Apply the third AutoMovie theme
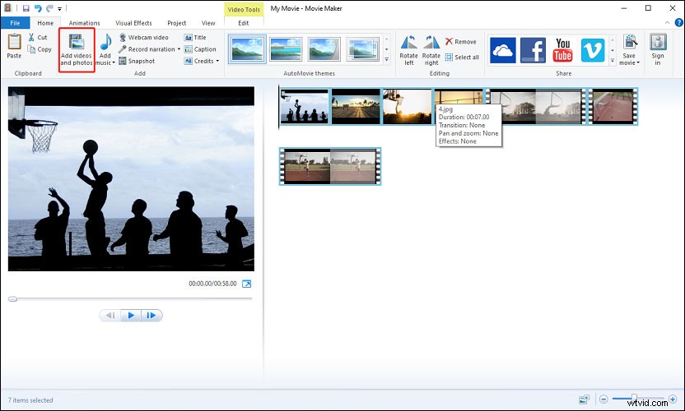Viewport: 685px width, 411px height. pos(324,48)
